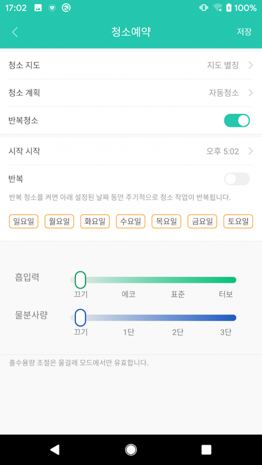Viewport: 262px width, 465px height.
Task: Enable the 반복 switch
Action: click(237, 179)
